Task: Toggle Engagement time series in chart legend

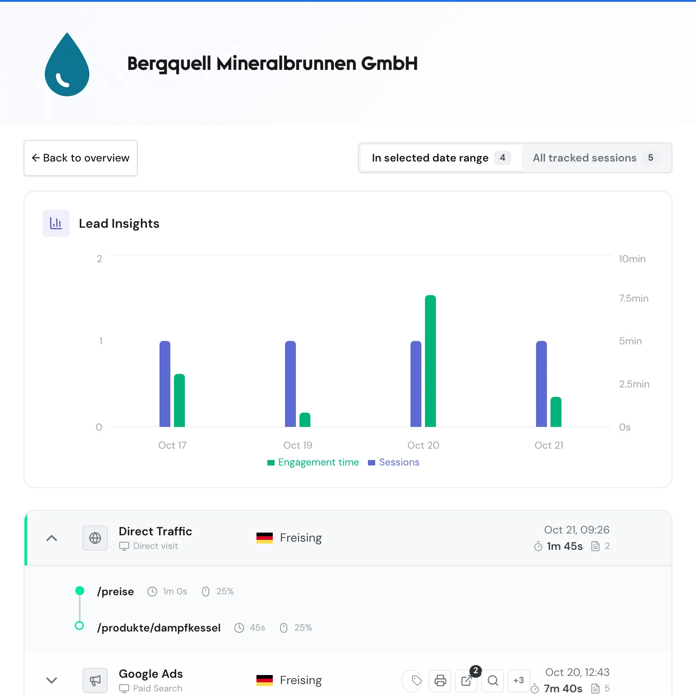Action: coord(313,462)
